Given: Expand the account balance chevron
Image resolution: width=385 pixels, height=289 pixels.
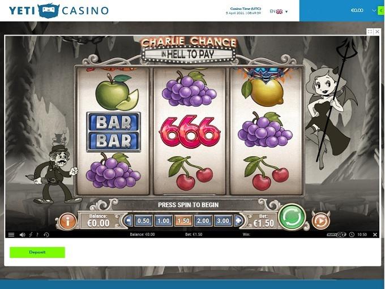Looking at the screenshot, I should pos(374,11).
